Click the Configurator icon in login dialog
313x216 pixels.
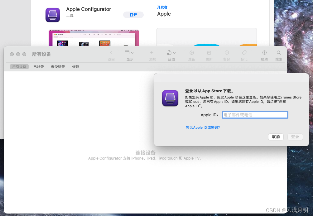(170, 98)
